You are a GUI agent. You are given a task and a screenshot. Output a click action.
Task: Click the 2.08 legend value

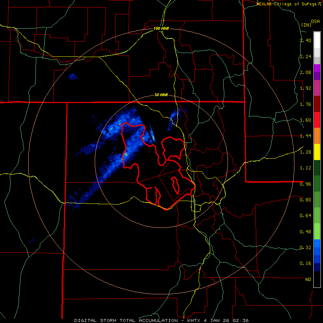(x=305, y=72)
